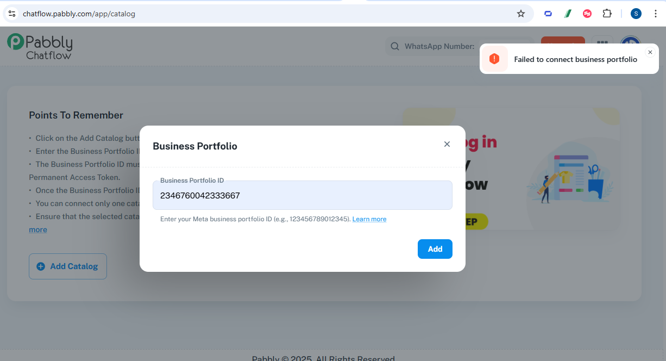
Task: Click the green slash extension icon
Action: point(568,14)
